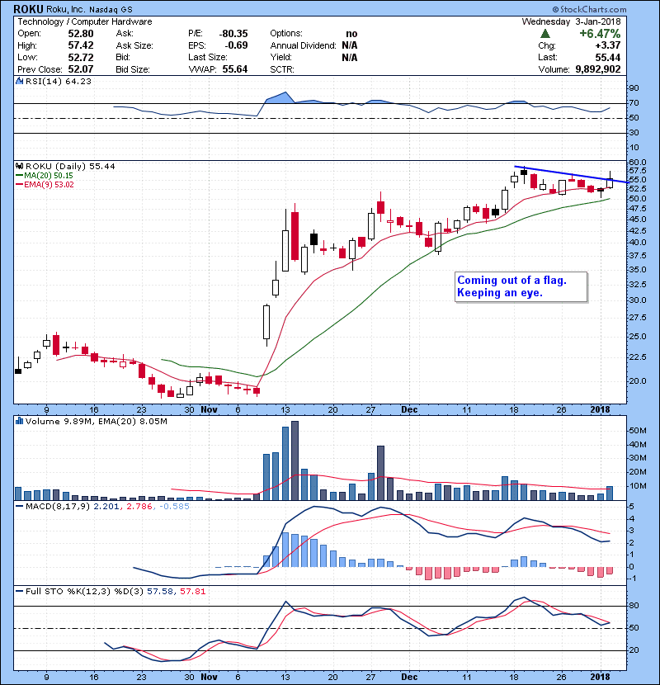
Task: Click the +6.47% percent change value
Action: (x=600, y=34)
